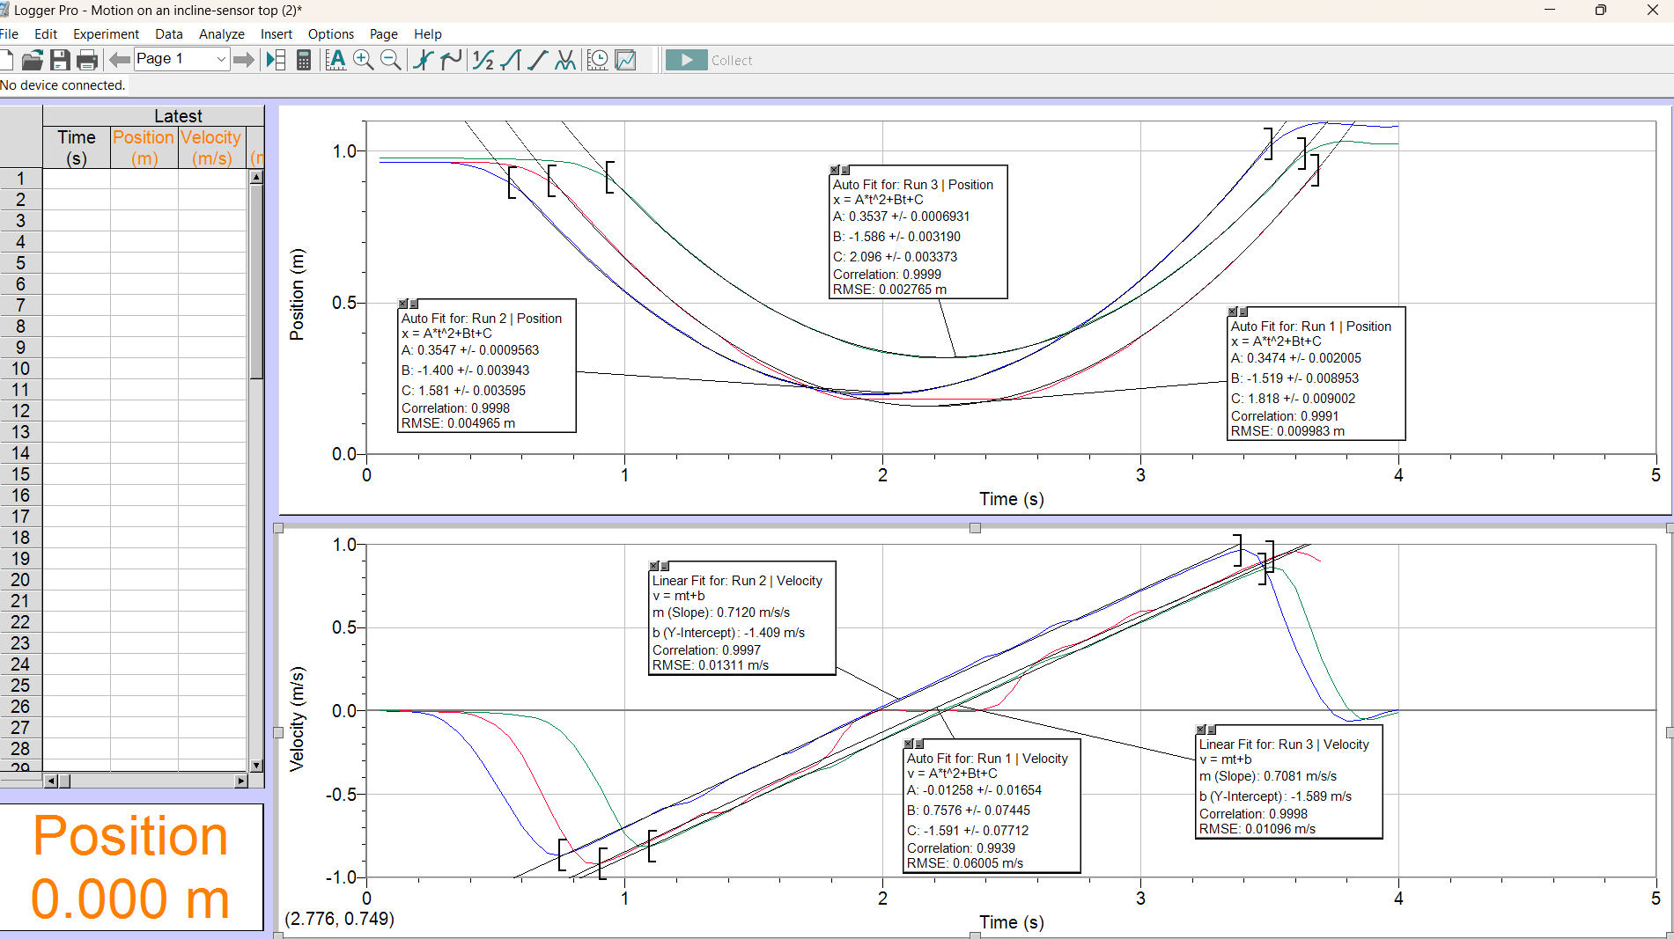Viewport: 1674px width, 939px height.
Task: Close the Run 3 Position fit box
Action: [834, 170]
